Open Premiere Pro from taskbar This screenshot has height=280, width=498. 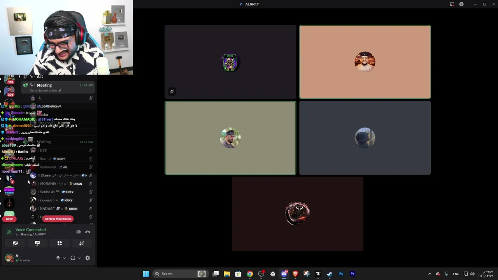point(352,274)
